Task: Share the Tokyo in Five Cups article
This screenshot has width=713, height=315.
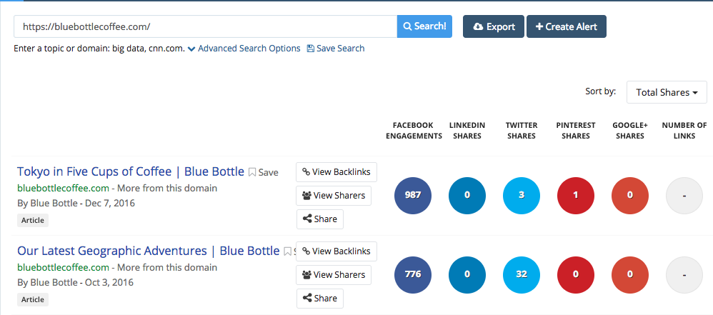Action: pyautogui.click(x=320, y=219)
